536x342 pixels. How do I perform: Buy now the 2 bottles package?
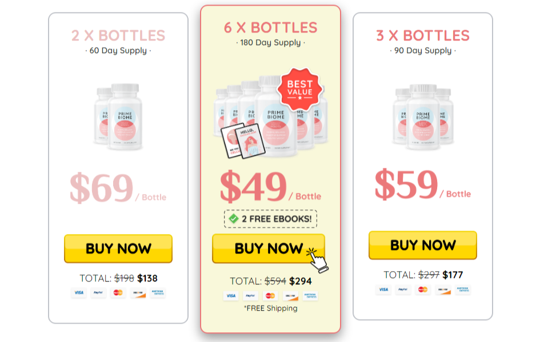(x=118, y=248)
